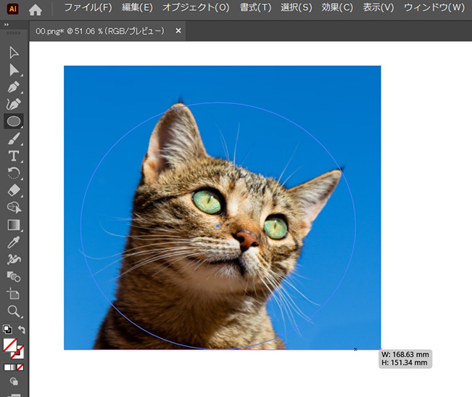Set paint mode to None
472x397 pixels.
click(20, 367)
